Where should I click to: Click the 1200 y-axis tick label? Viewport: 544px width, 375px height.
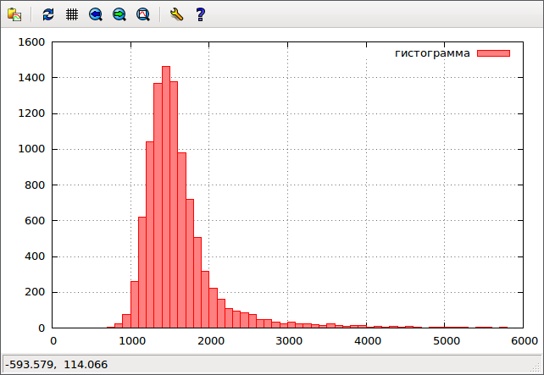[x=31, y=113]
